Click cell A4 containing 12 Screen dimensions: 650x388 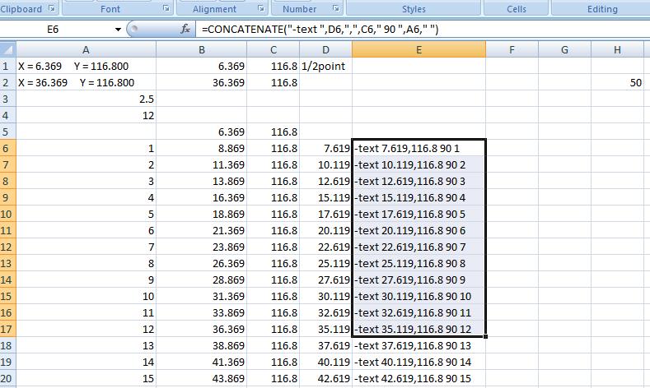point(86,115)
